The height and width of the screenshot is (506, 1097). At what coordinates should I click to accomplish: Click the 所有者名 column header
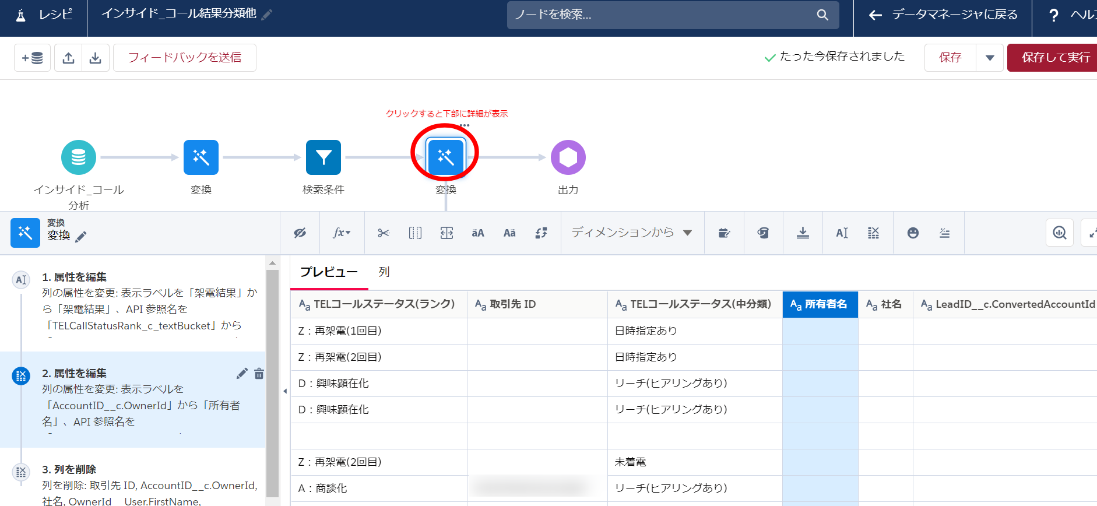click(820, 304)
